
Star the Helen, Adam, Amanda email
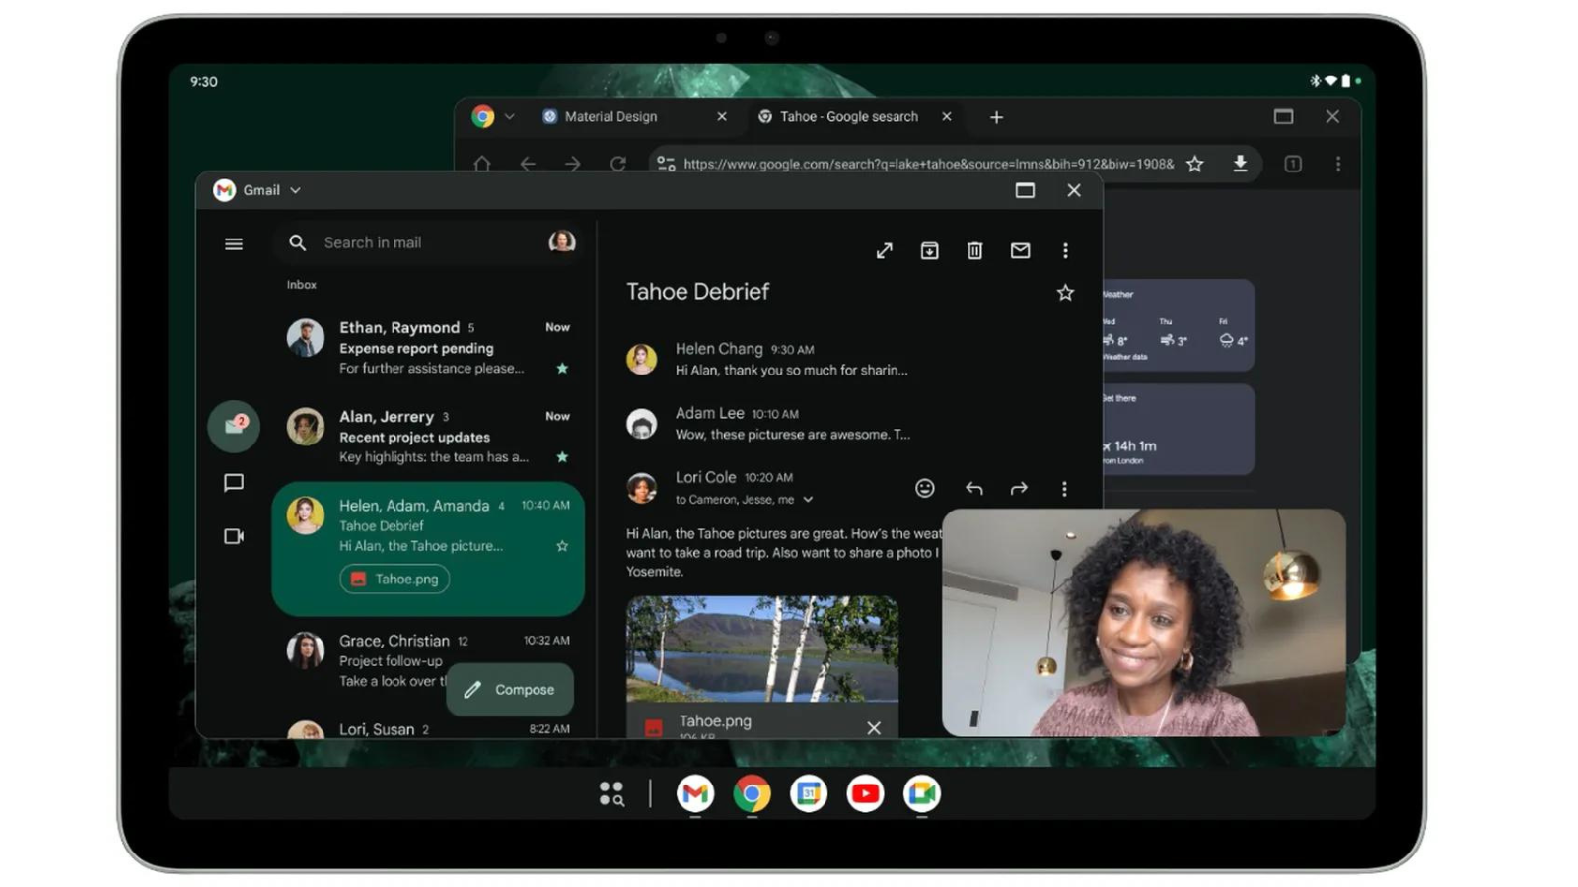(562, 546)
